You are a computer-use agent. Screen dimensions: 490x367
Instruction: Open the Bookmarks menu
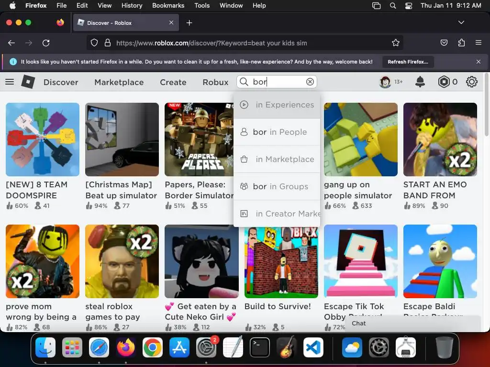point(168,6)
